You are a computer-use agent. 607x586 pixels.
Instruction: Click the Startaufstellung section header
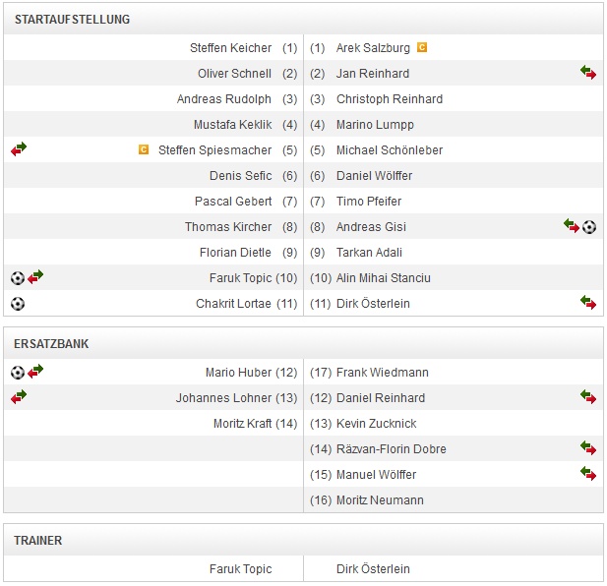72,20
